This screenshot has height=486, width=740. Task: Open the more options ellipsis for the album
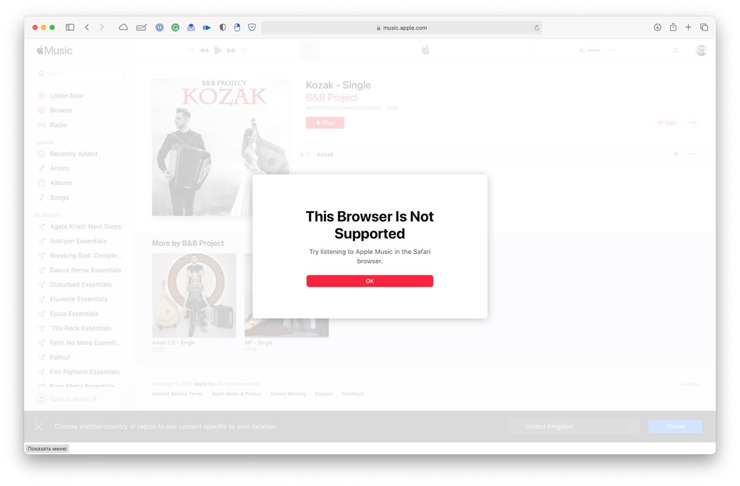click(x=693, y=123)
